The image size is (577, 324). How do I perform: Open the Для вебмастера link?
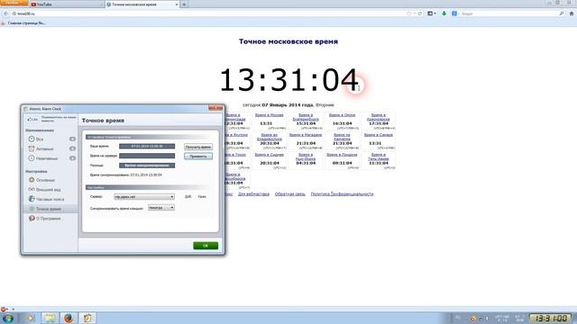pos(253,194)
